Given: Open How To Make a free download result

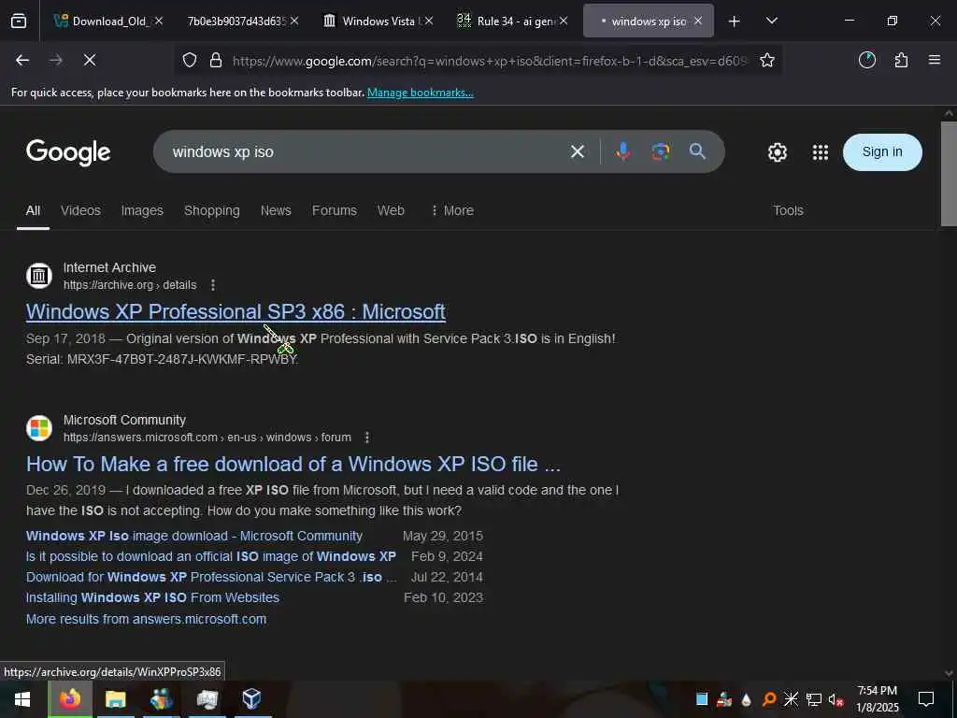Looking at the screenshot, I should click(293, 464).
